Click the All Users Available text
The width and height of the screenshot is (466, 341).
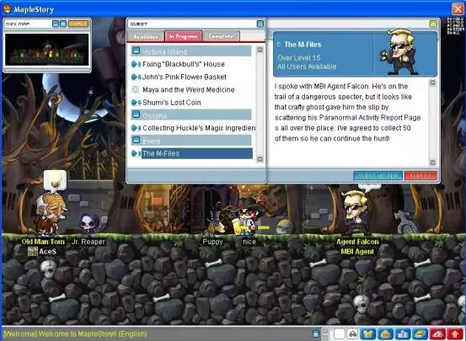coord(307,67)
